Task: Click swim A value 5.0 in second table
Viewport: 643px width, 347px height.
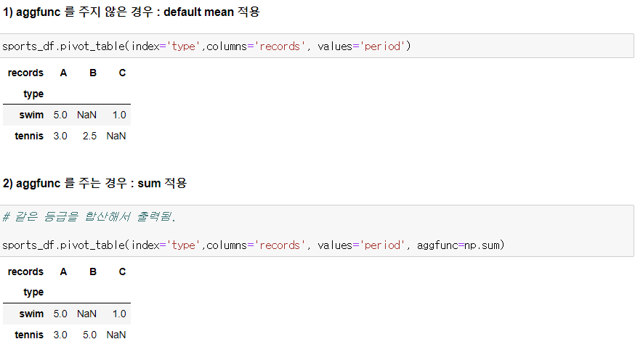Action: [60, 314]
